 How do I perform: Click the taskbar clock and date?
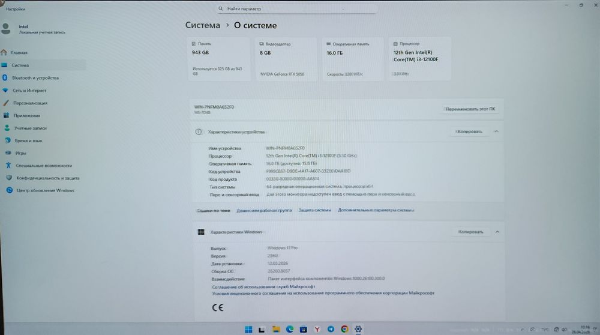click(581, 329)
